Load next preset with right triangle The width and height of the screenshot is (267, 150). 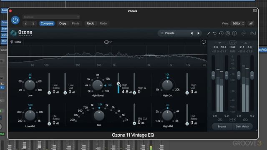(x=199, y=33)
